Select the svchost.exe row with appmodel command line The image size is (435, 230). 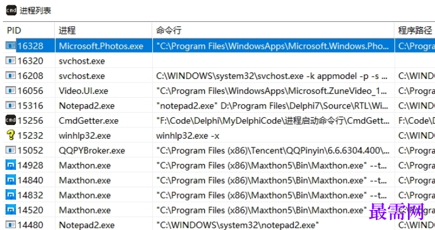pos(219,75)
